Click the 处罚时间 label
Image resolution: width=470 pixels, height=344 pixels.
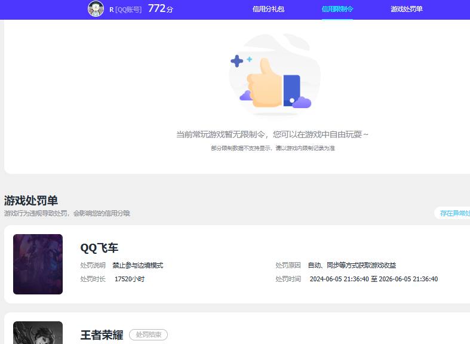click(x=288, y=279)
